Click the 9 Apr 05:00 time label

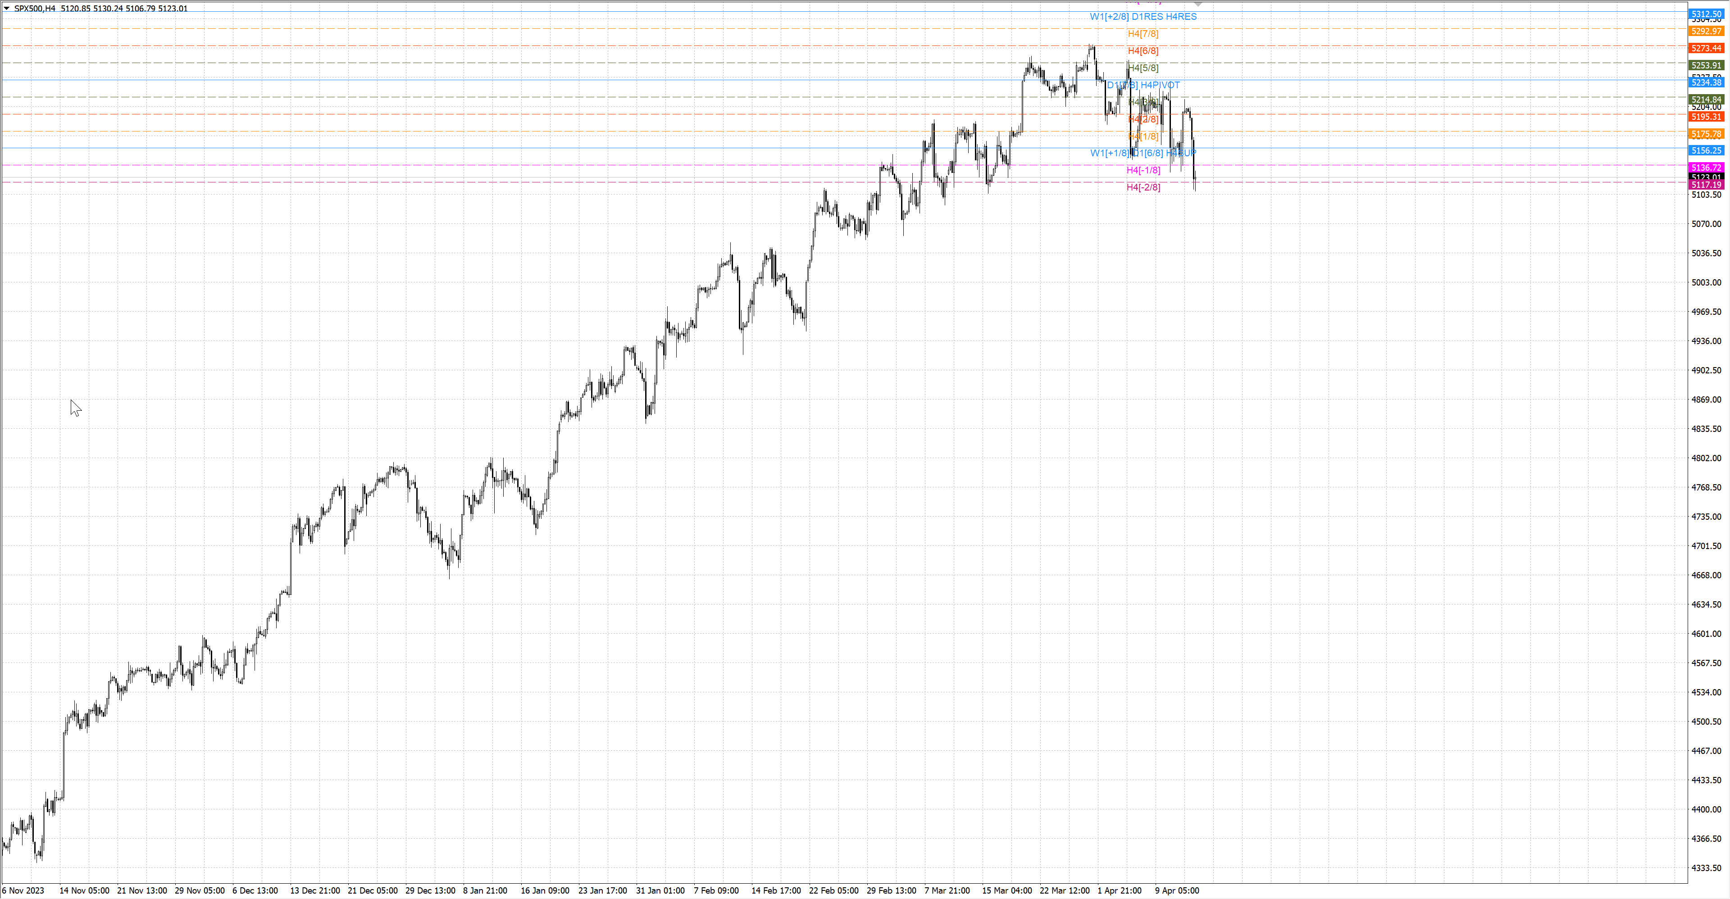coord(1177,890)
